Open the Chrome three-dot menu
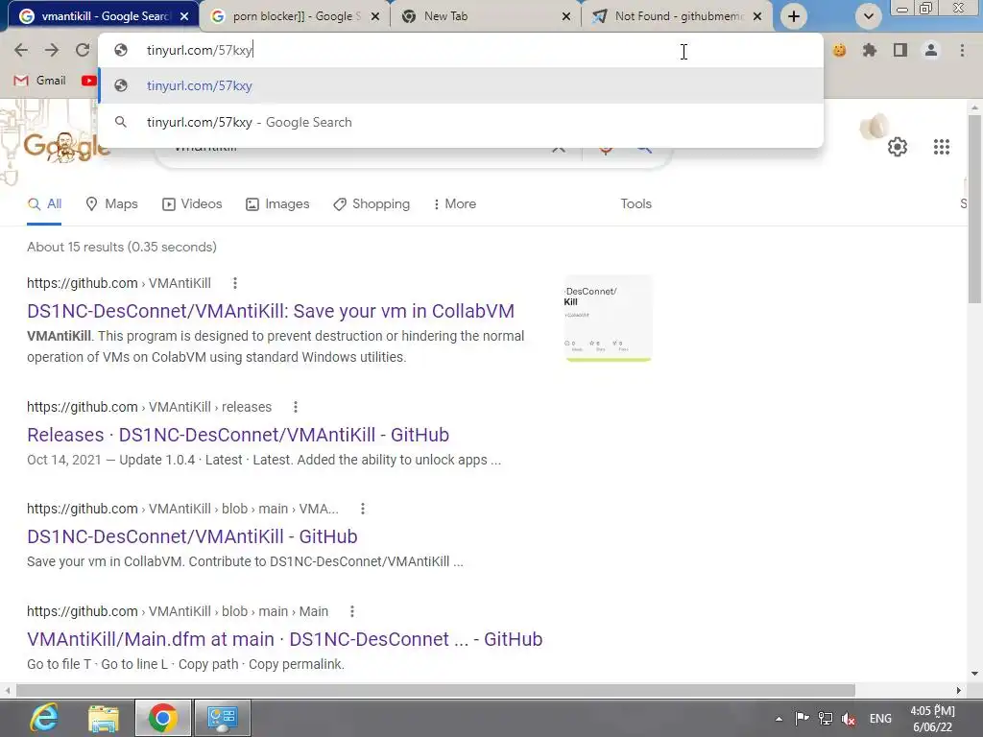Screen dimensions: 983x737 click(962, 50)
